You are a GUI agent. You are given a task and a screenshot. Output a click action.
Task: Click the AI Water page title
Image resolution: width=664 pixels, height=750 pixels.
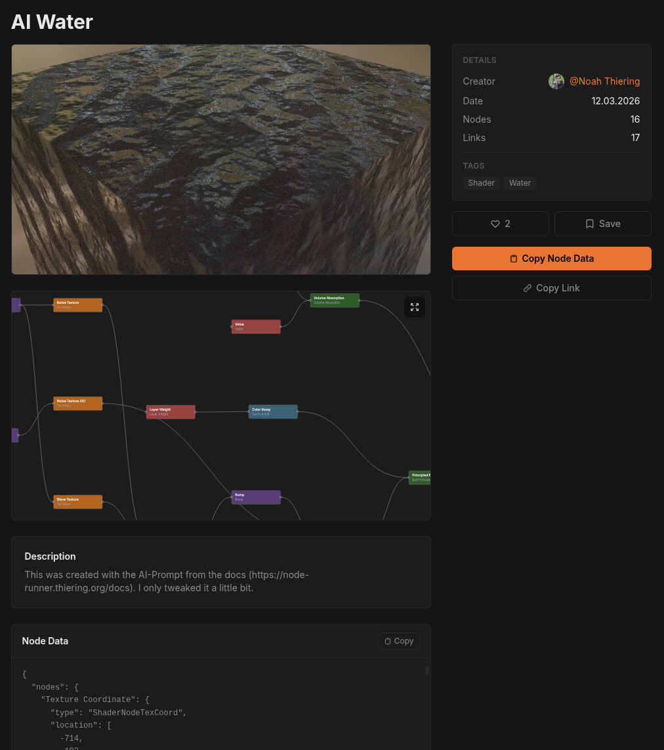point(52,22)
